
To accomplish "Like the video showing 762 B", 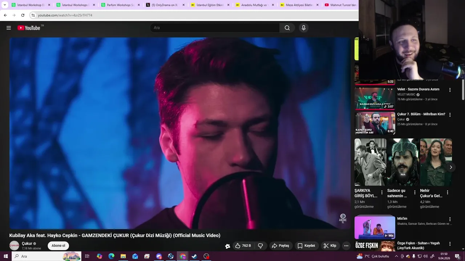I will point(243,246).
